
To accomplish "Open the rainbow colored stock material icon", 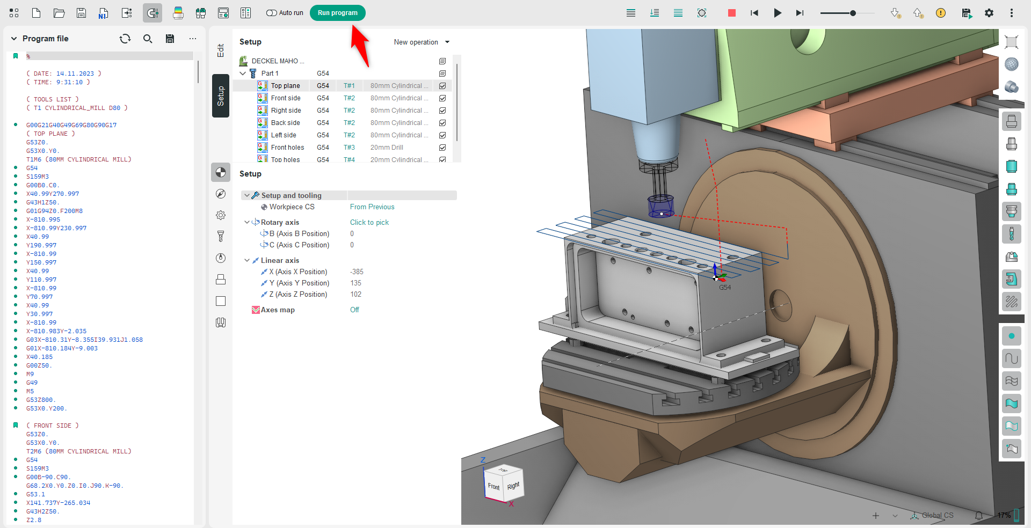I will (178, 13).
